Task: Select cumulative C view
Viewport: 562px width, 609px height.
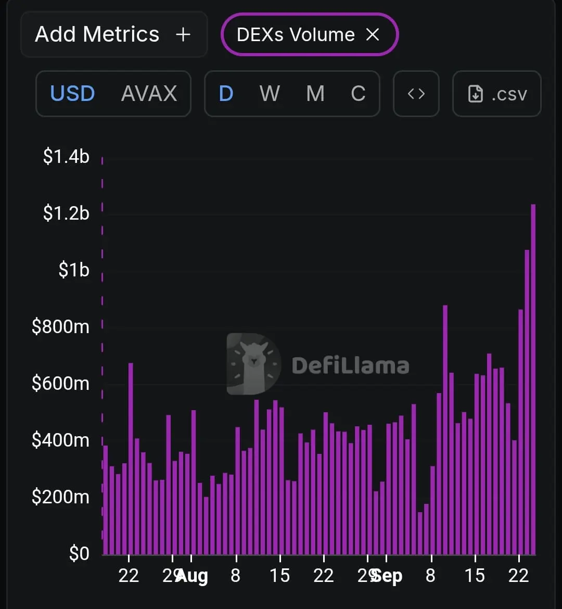Action: tap(358, 94)
